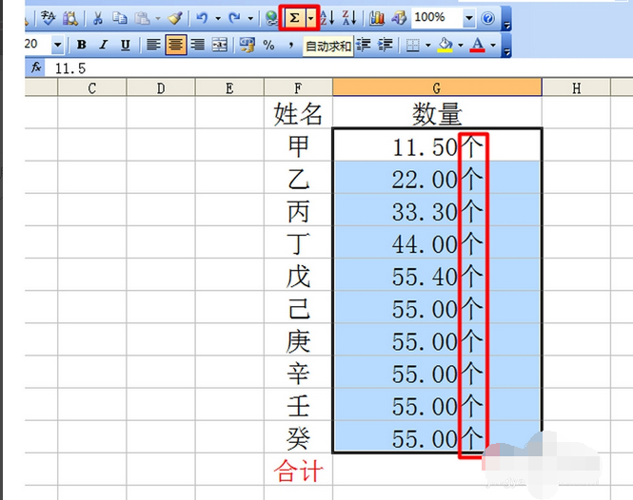Viewport: 633px width, 500px height.
Task: Open the borders style dropdown
Action: tap(428, 45)
